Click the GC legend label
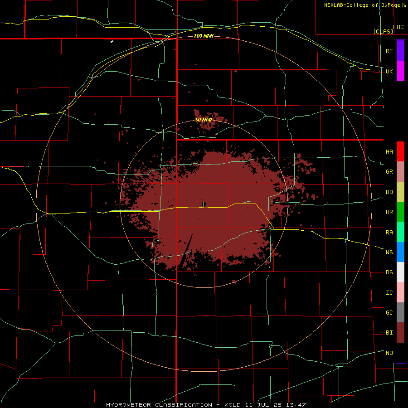The height and width of the screenshot is (408, 408). point(389,313)
